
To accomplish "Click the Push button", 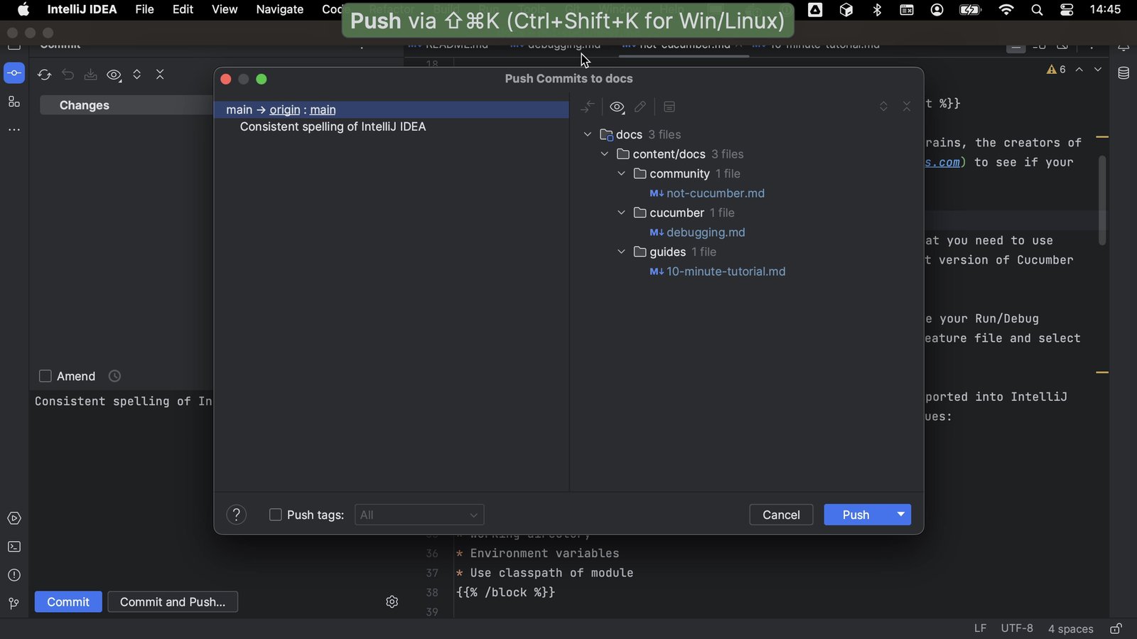I will (856, 515).
